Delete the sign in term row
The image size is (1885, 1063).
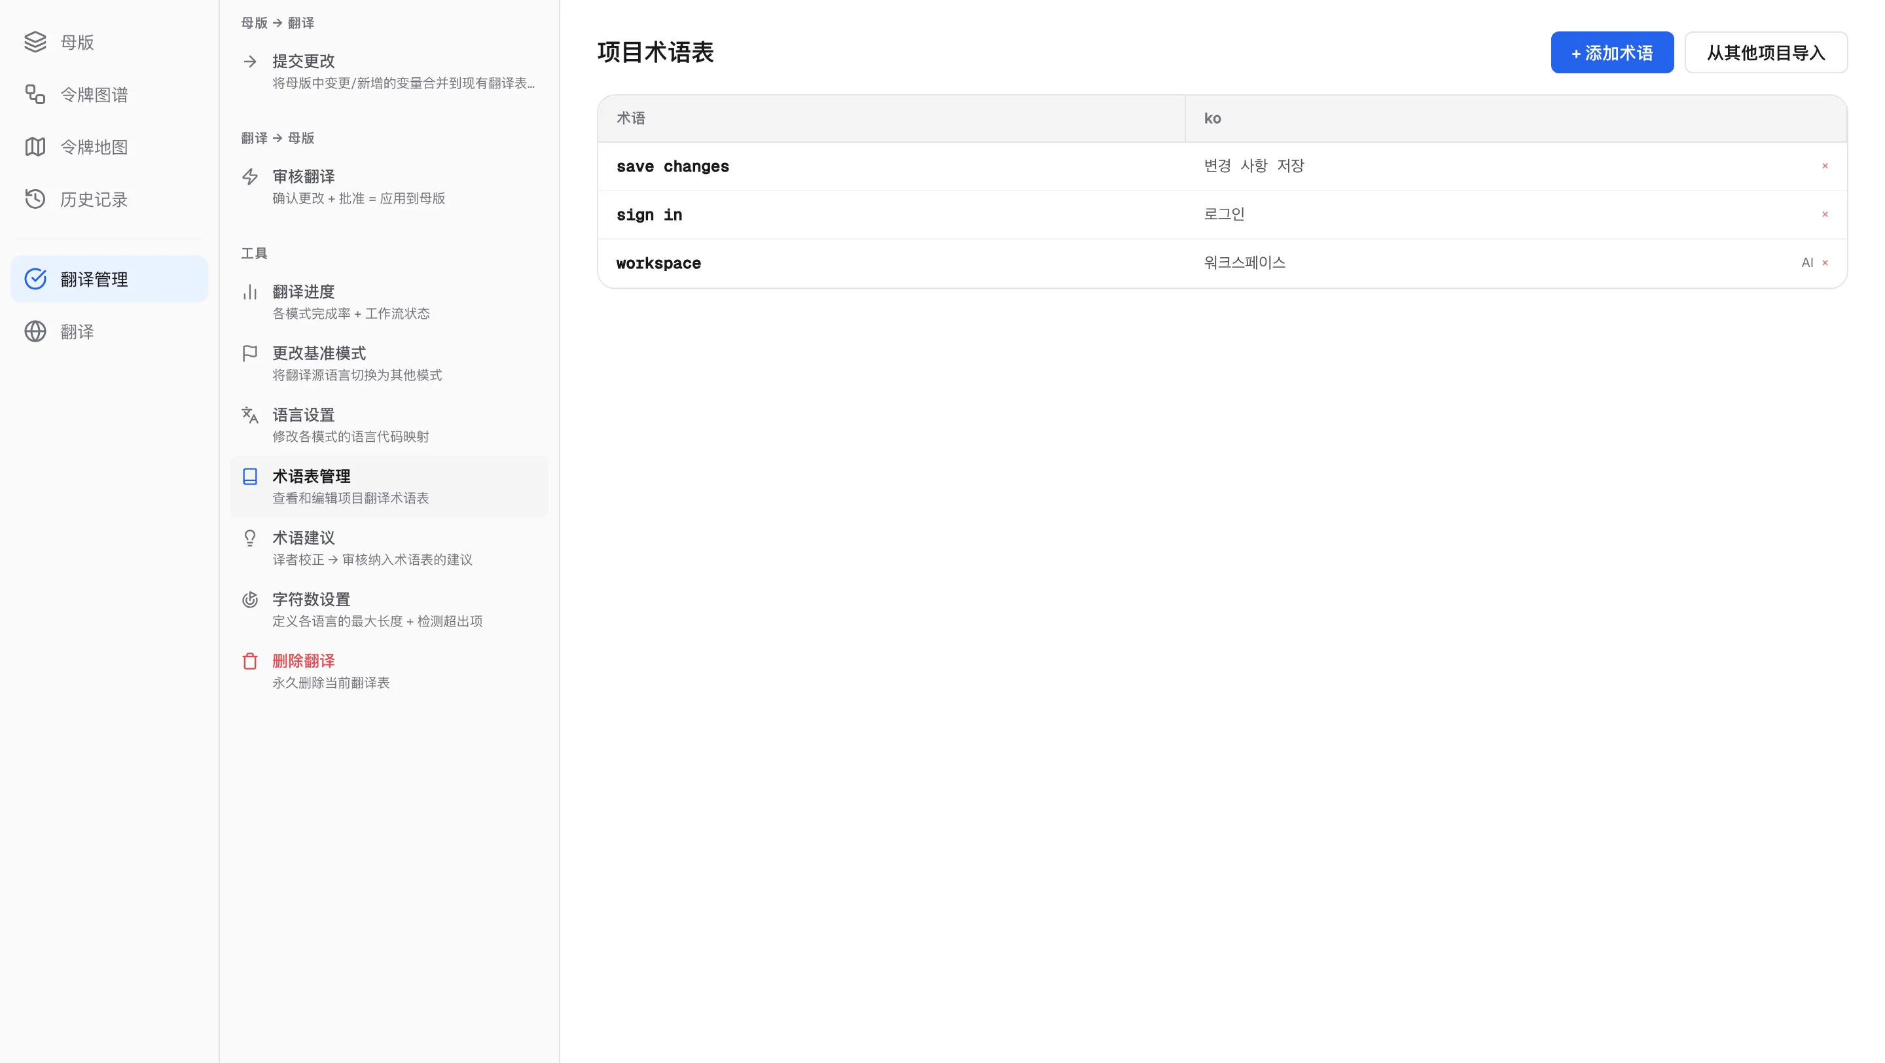[x=1825, y=214]
